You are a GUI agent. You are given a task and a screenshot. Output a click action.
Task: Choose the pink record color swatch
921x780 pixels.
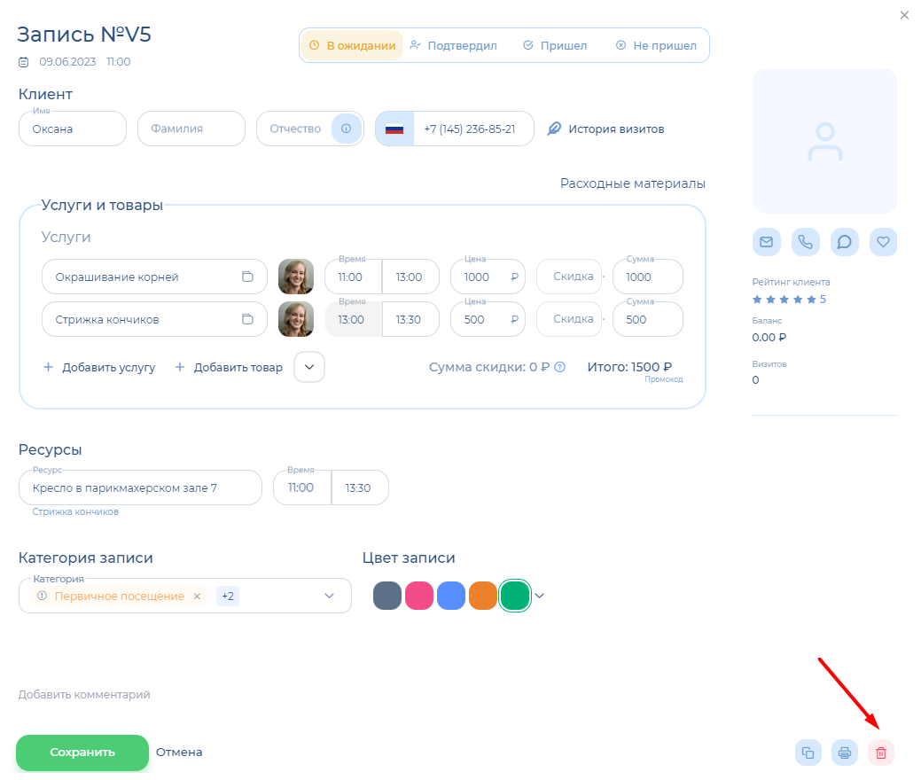tap(419, 596)
